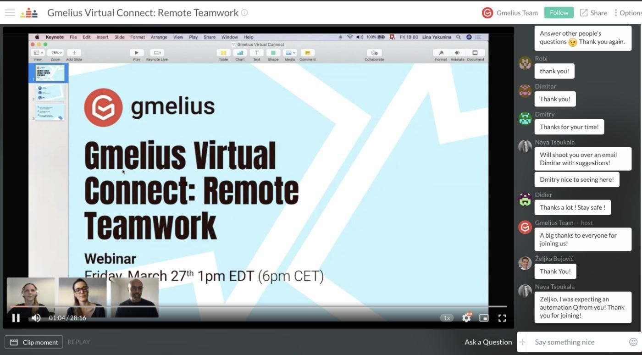642x355 pixels.
Task: Click the Clip moment button
Action: [x=34, y=342]
